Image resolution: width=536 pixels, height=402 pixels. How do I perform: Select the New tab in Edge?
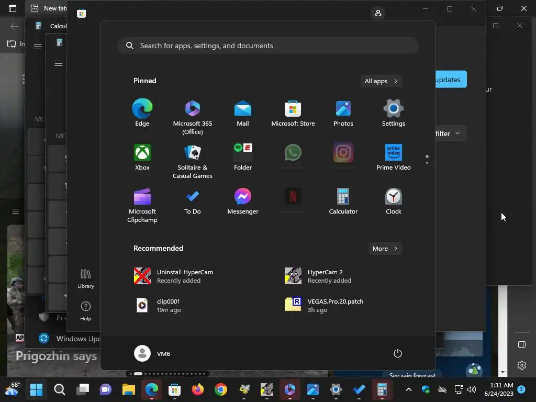coord(49,8)
